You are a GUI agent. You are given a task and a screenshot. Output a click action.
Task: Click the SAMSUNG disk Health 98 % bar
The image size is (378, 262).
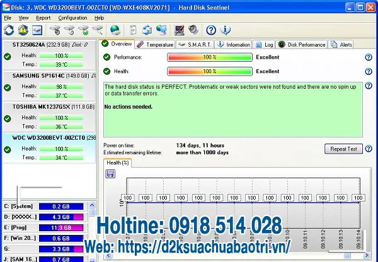tap(61, 87)
